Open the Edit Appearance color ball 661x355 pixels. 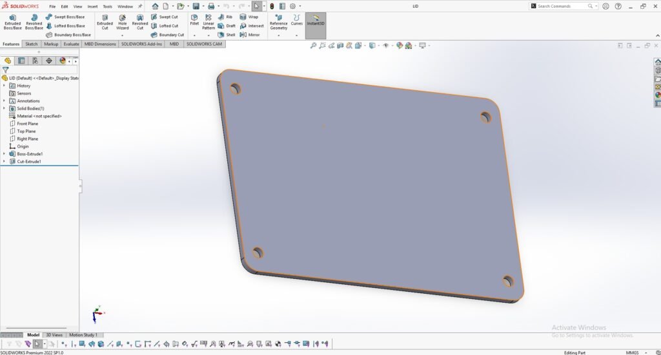pyautogui.click(x=399, y=46)
